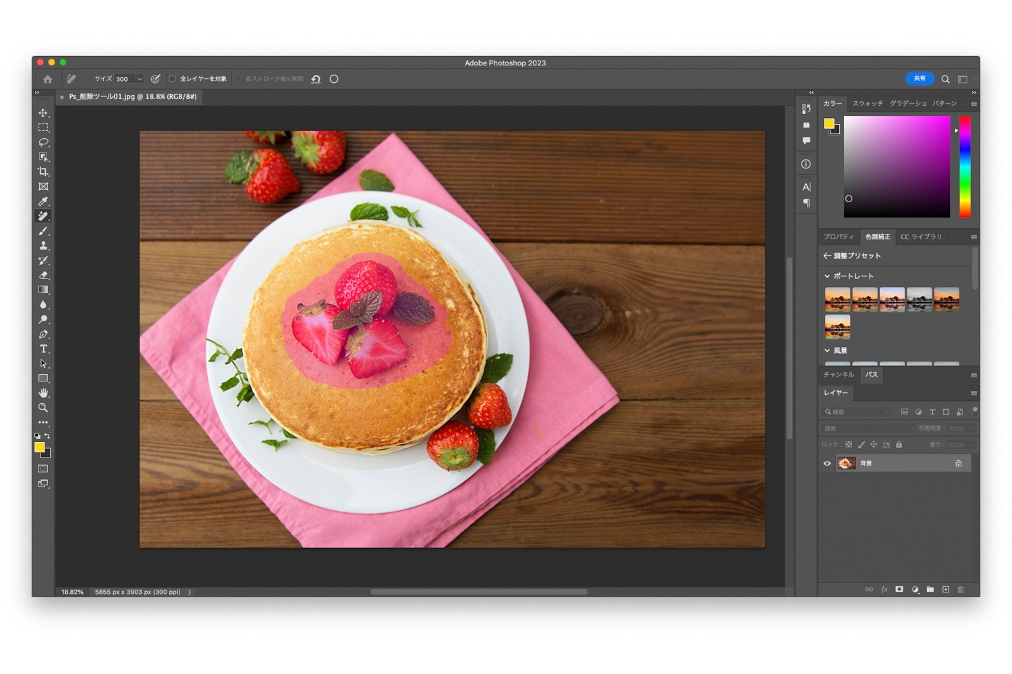Select the Lasso tool
The image size is (1012, 674).
pos(43,142)
